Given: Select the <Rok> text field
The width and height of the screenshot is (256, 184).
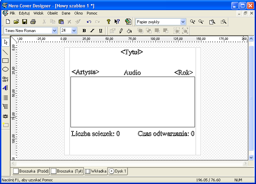Looking at the screenshot, I should 183,72.
